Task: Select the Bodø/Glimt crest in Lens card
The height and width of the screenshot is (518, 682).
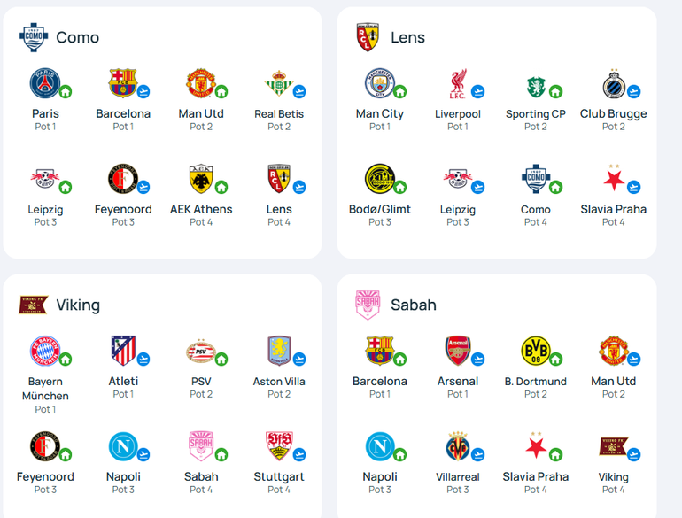Action: (x=380, y=179)
